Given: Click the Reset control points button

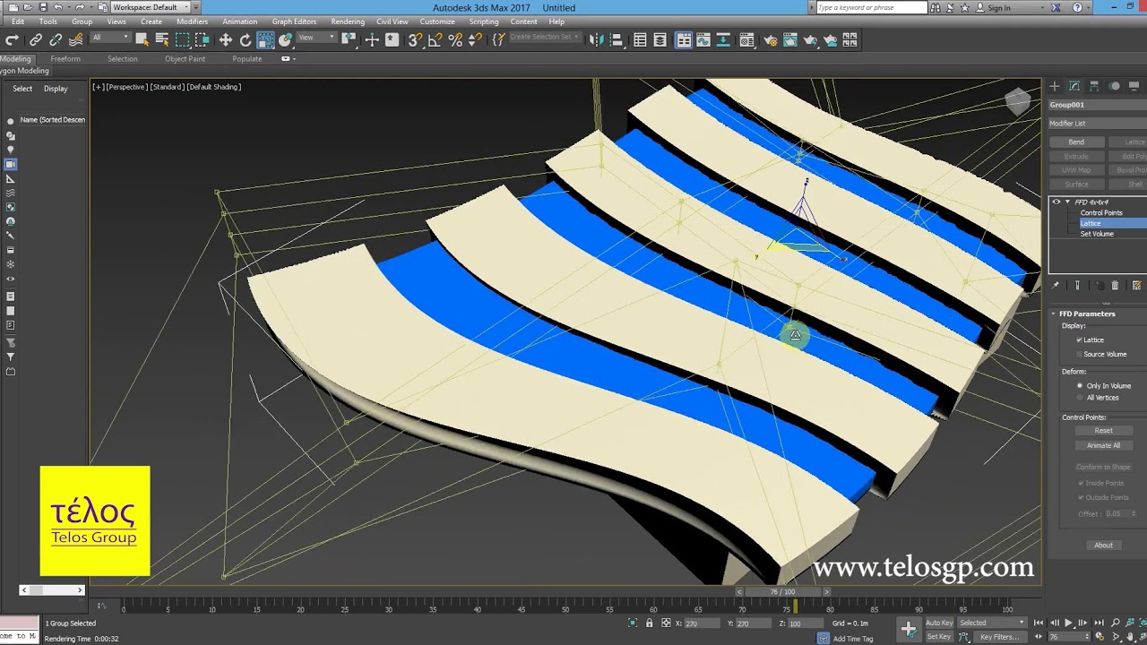Looking at the screenshot, I should coord(1103,431).
